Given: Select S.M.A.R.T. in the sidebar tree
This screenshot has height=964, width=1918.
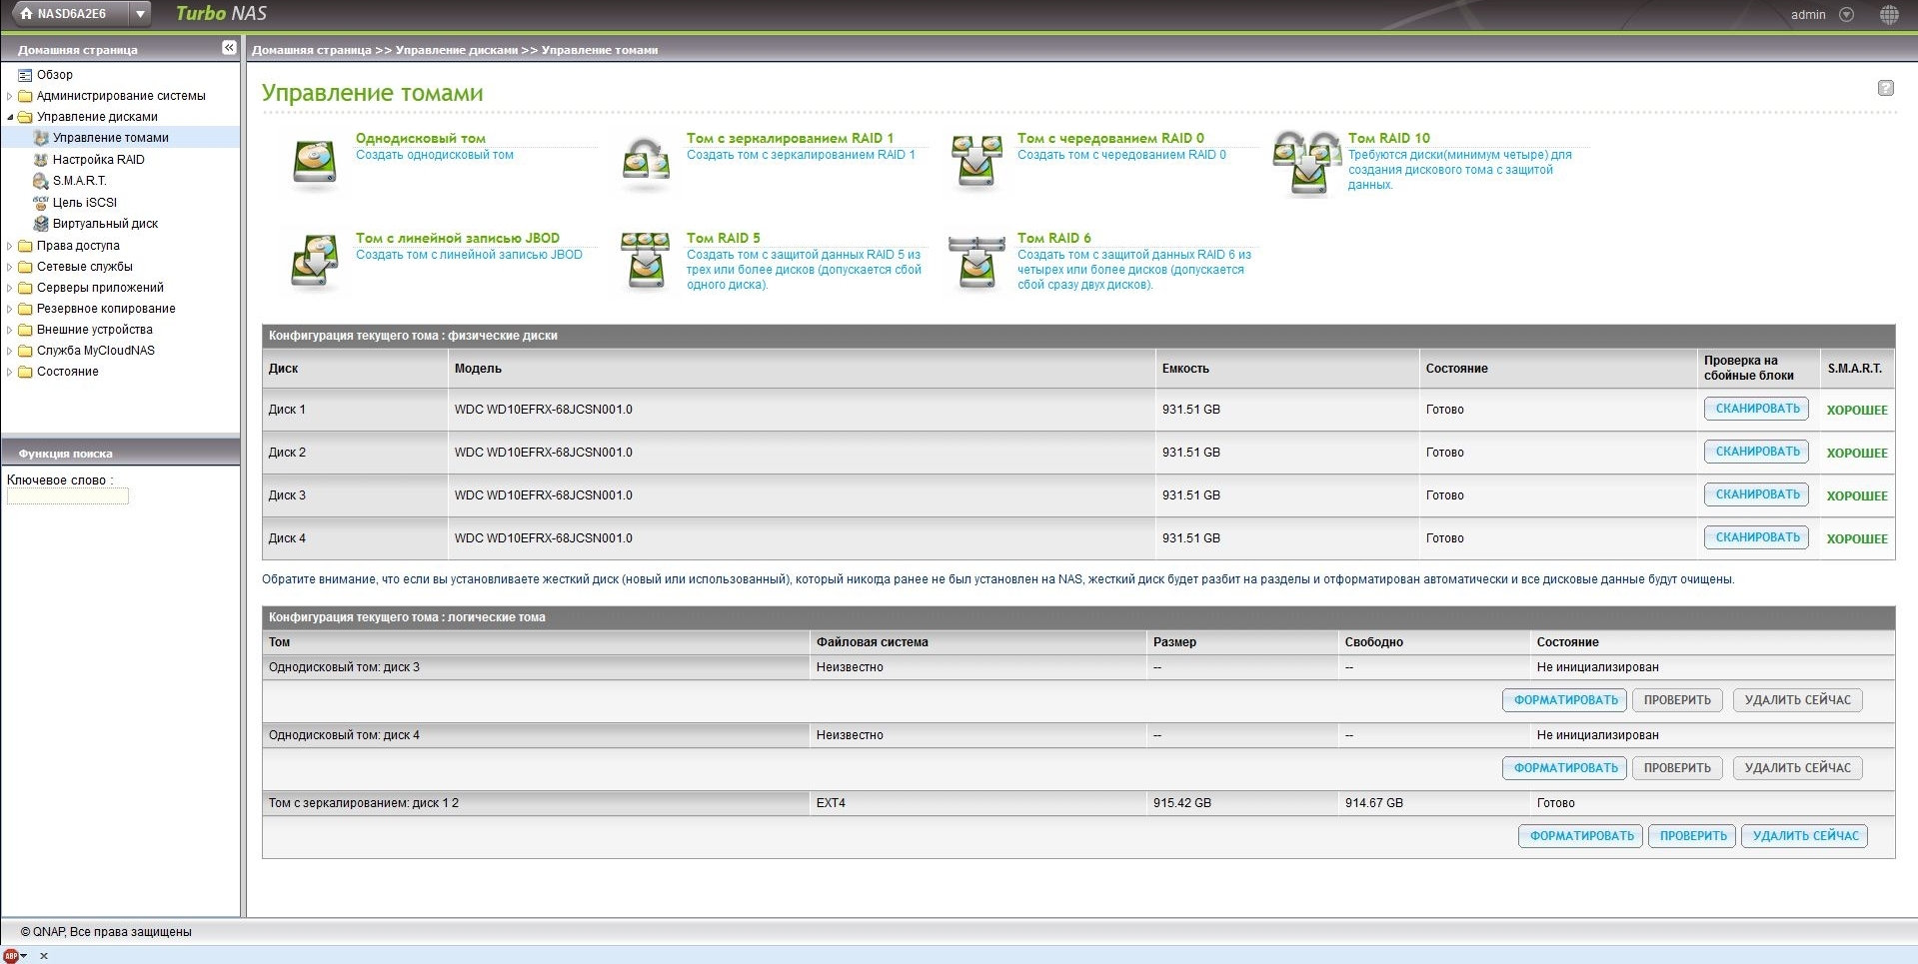Looking at the screenshot, I should tap(79, 181).
